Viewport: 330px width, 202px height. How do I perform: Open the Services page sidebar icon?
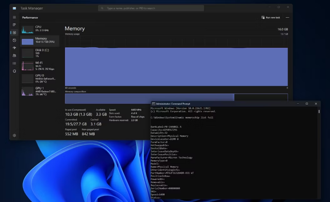point(15,71)
